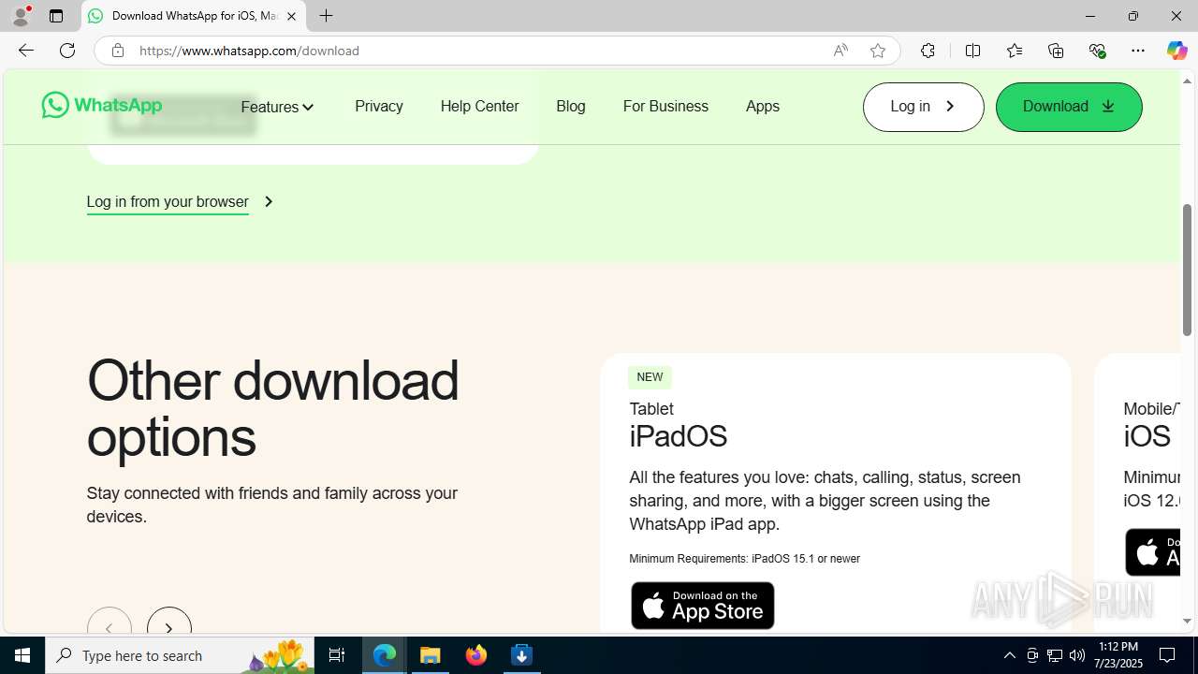Select For Business in navigation
Viewport: 1198px width, 674px height.
pos(665,106)
